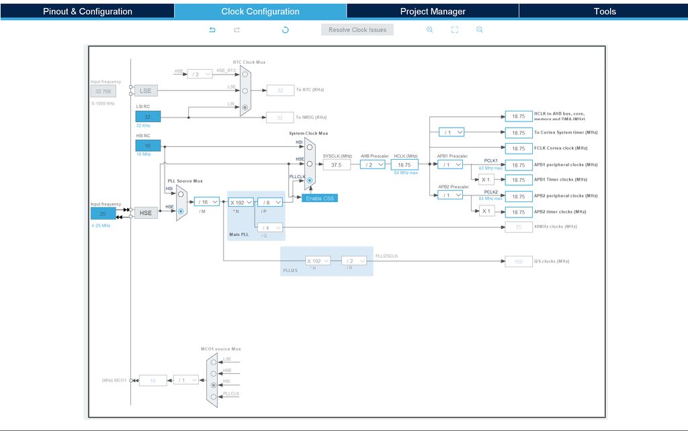Screen dimensions: 688x431
Task: Click the To IWDG (KHz) value box
Action: (280, 117)
